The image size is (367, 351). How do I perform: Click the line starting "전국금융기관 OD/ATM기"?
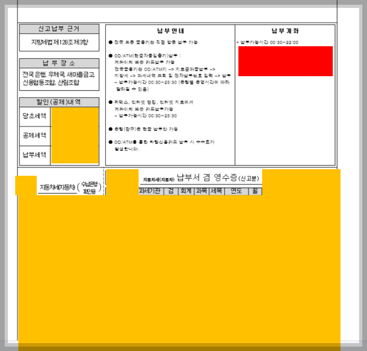(x=165, y=69)
